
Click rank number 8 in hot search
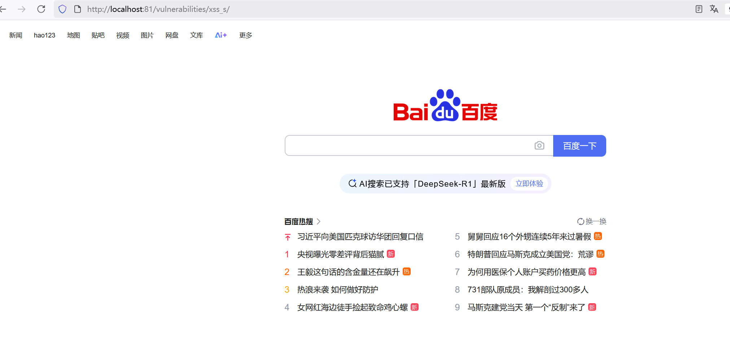tap(457, 289)
